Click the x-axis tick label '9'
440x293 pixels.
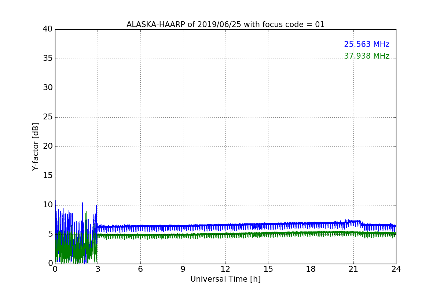tap(183, 269)
